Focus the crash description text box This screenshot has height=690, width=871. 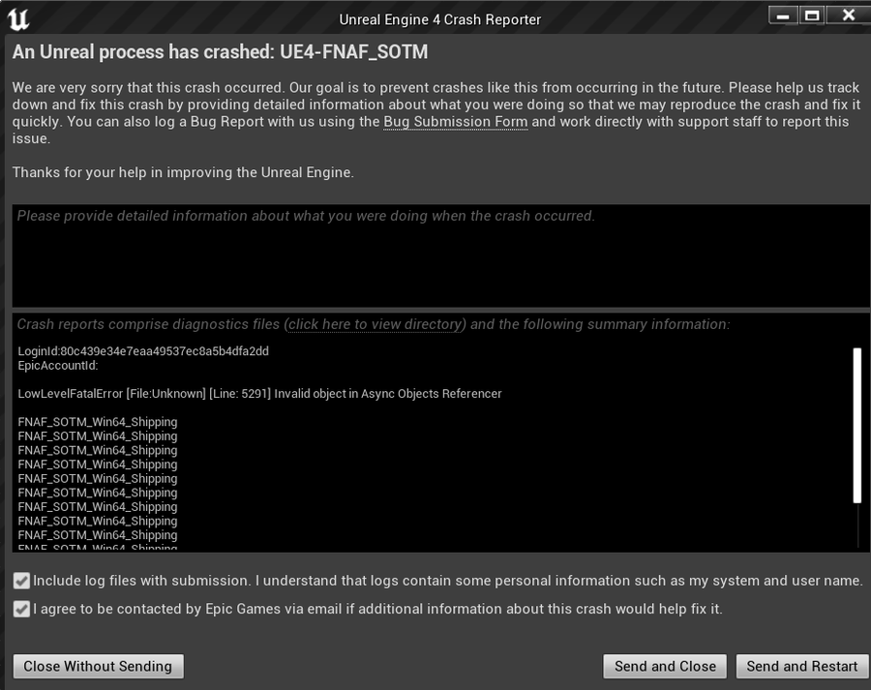[440, 255]
